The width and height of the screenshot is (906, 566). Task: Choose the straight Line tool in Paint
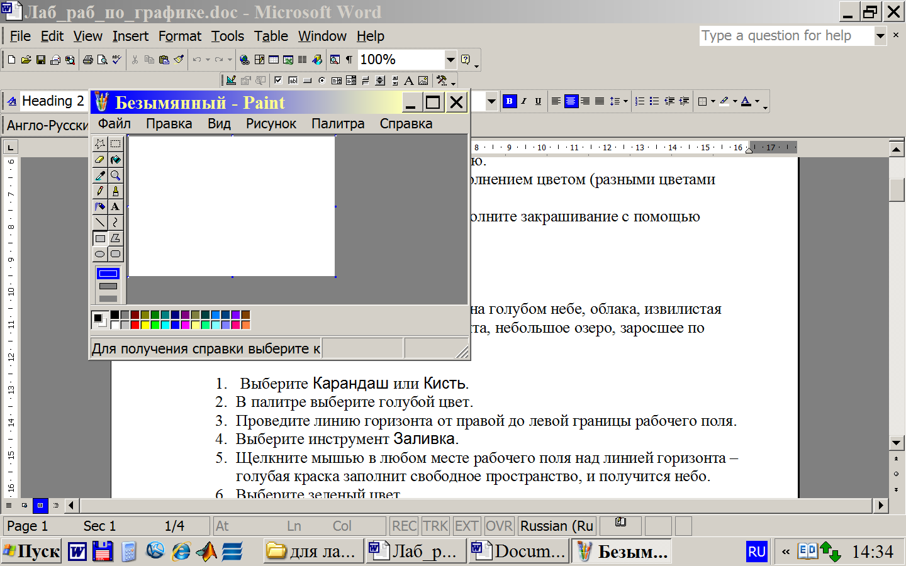point(100,223)
